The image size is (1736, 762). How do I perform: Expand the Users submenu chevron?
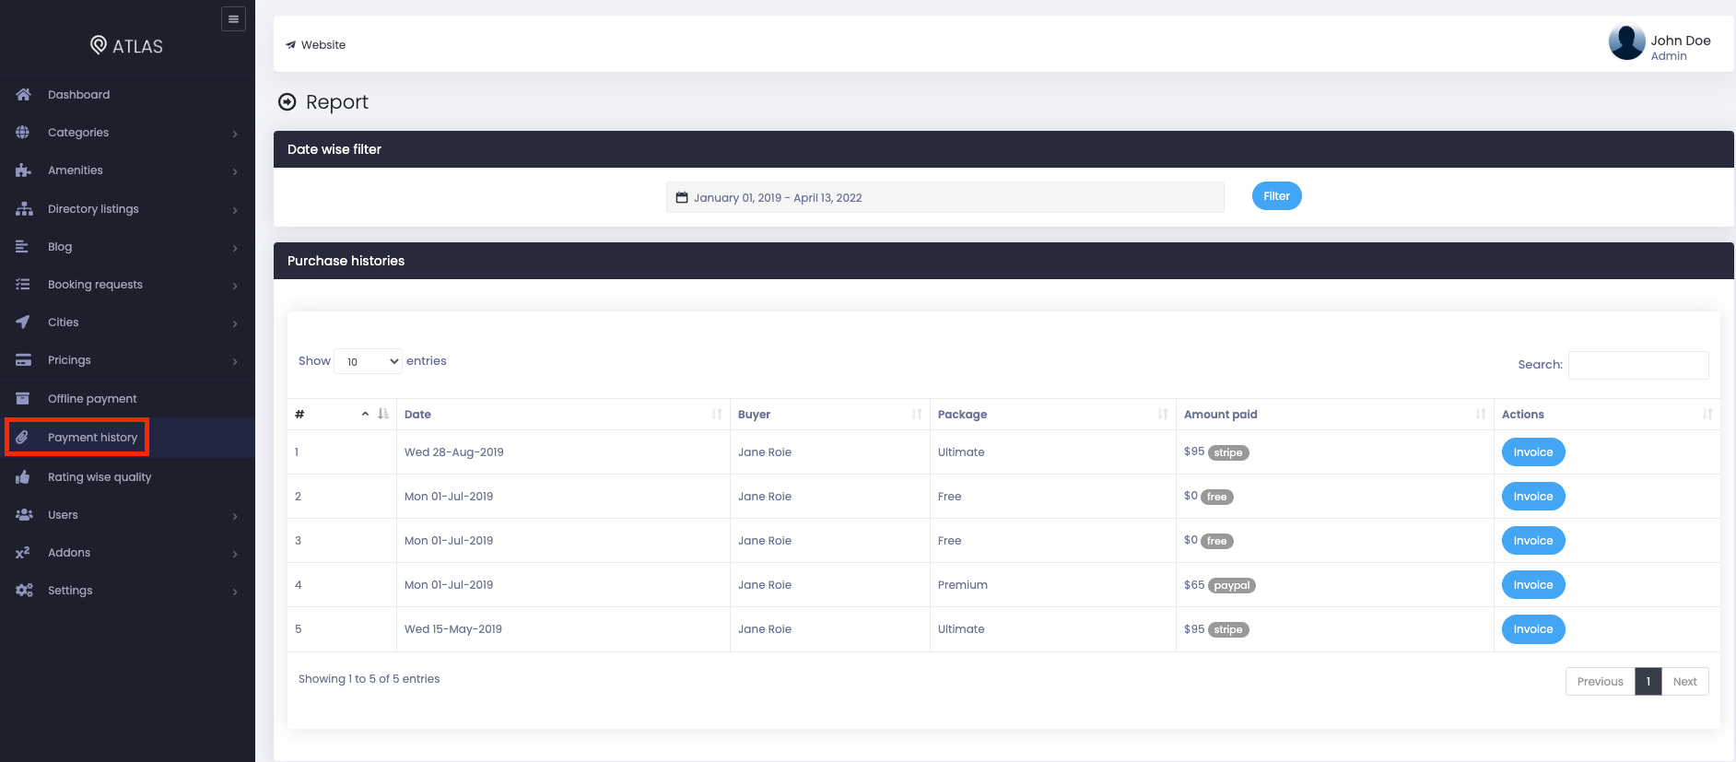point(235,516)
